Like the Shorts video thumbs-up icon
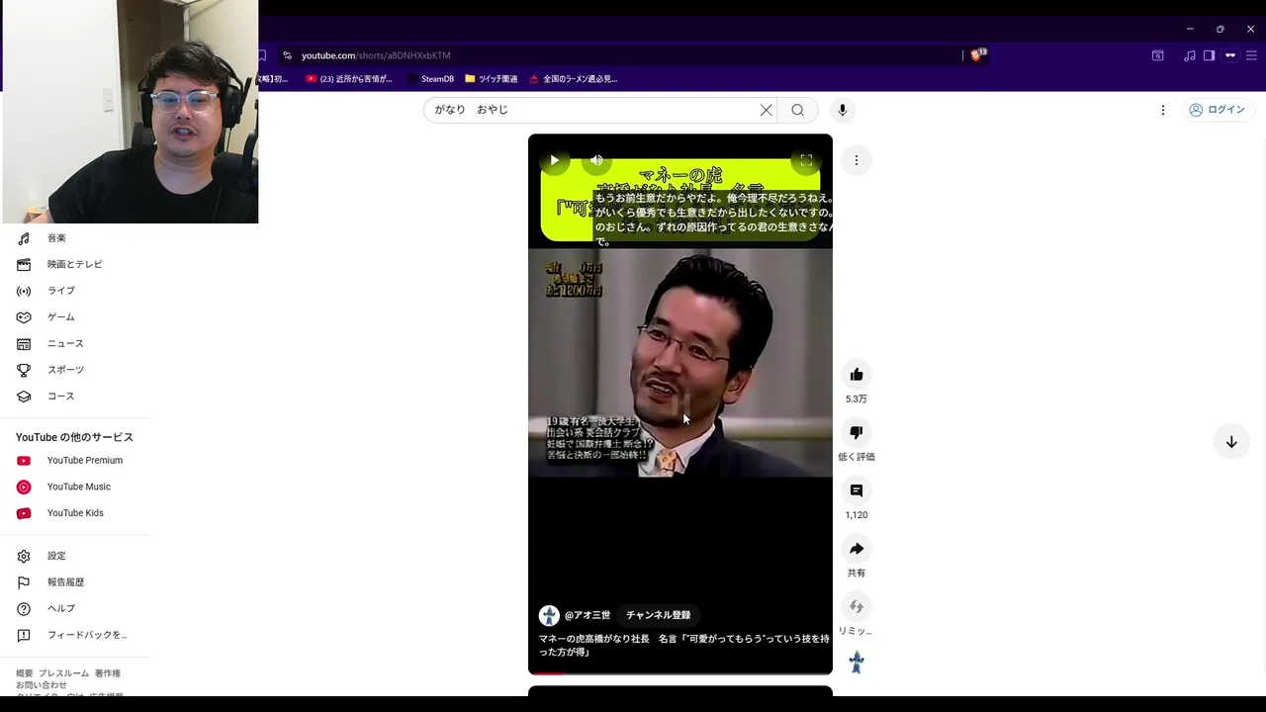The width and height of the screenshot is (1266, 712). [857, 375]
